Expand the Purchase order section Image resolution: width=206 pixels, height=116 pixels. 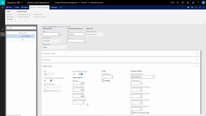coord(120,53)
